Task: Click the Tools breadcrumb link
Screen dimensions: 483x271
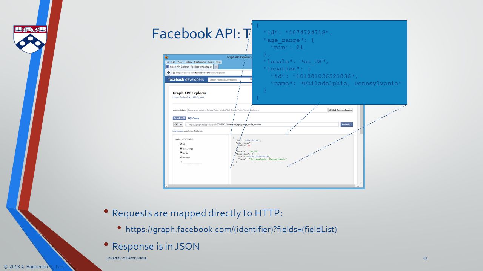Action: (x=182, y=97)
